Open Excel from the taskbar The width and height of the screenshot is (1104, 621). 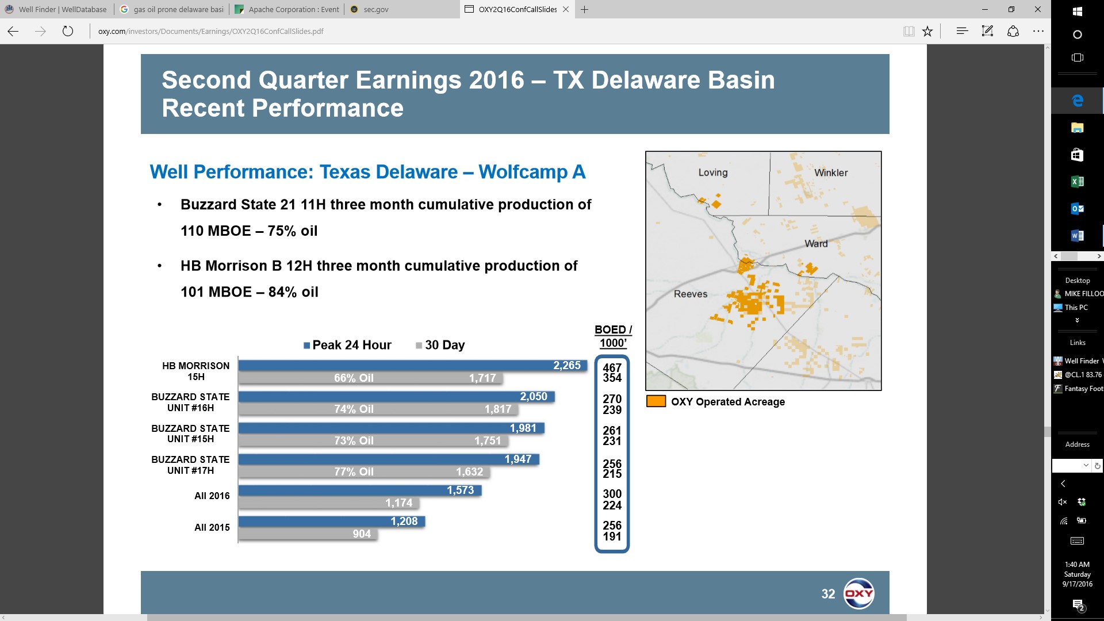1078,182
